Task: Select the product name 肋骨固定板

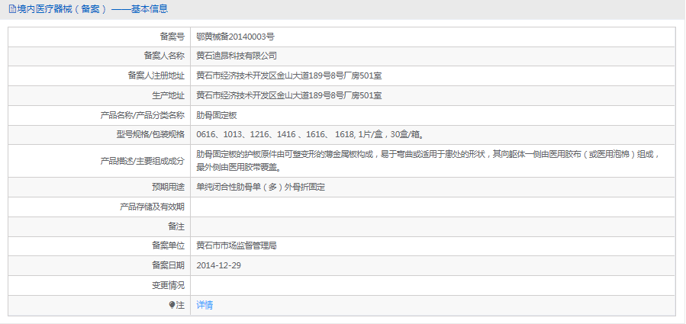Action: 217,115
